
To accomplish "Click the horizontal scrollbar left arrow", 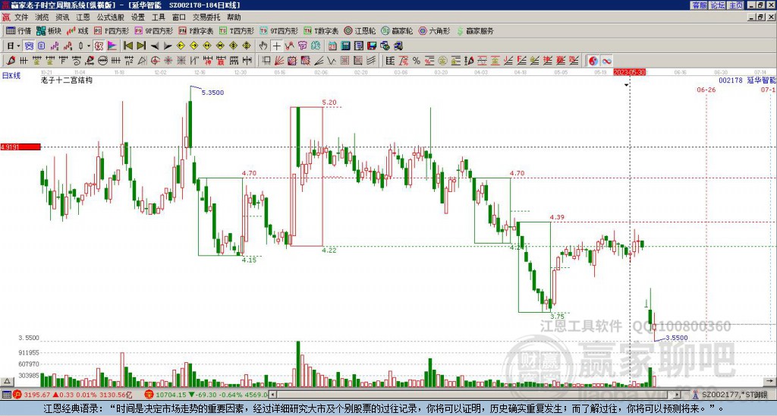I will coord(272,395).
